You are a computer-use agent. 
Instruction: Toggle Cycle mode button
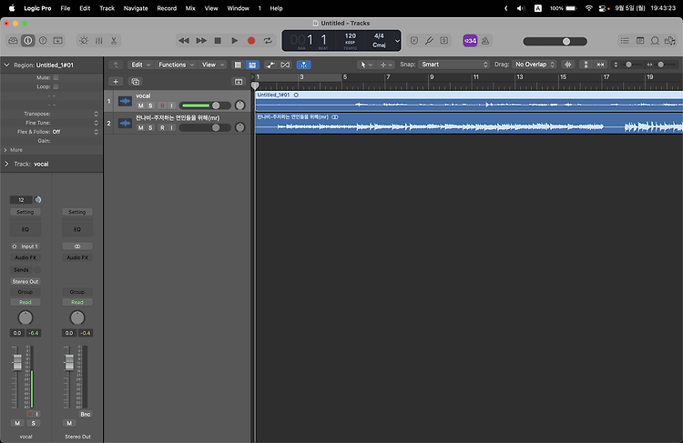pyautogui.click(x=268, y=40)
